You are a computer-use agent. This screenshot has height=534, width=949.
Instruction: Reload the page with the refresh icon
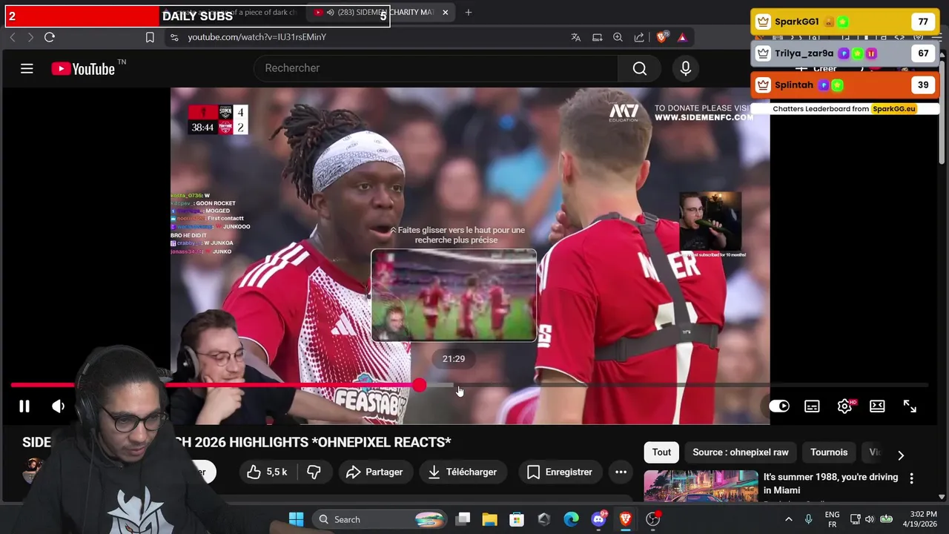tap(50, 37)
